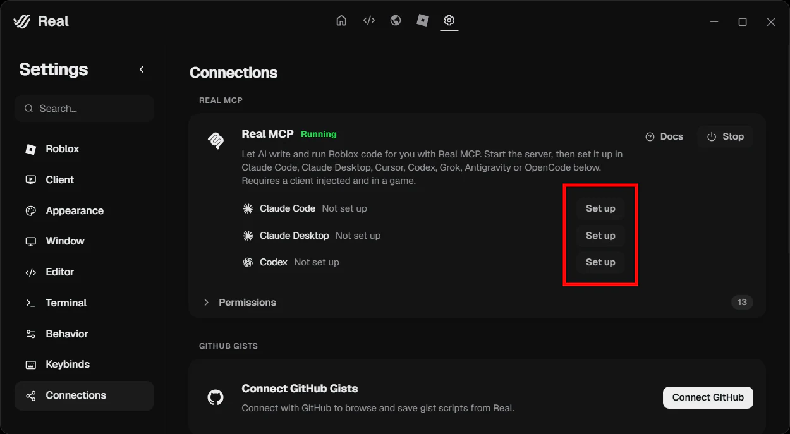Collapse the Settings sidebar with chevron

pyautogui.click(x=142, y=69)
